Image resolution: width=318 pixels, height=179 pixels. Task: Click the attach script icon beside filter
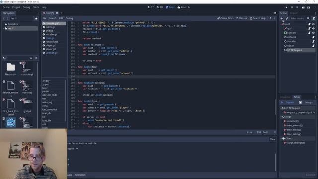(x=314, y=18)
